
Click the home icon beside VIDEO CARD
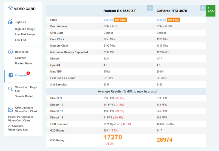[10, 8]
